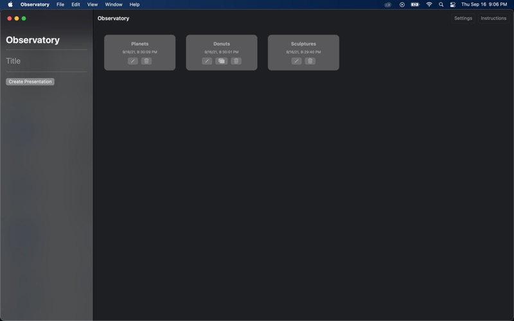Click the Creative Cloud menu bar icon
514x321 pixels.
tap(388, 4)
